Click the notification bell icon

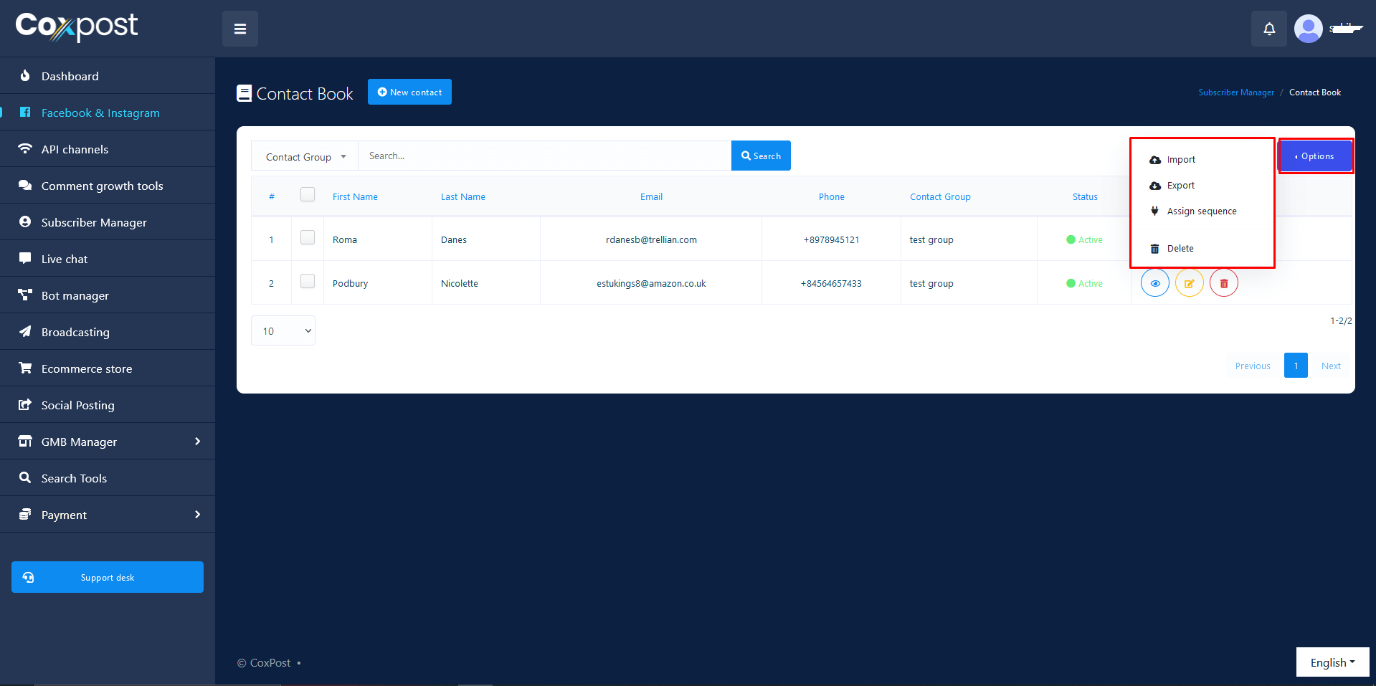[x=1268, y=29]
